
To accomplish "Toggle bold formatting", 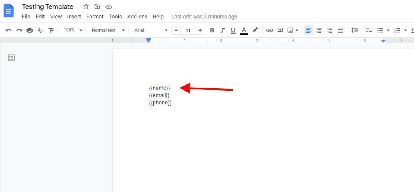I will [x=212, y=30].
